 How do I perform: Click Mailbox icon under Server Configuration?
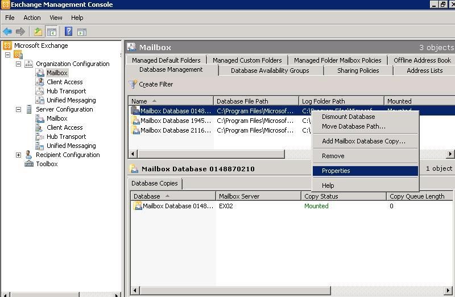pyautogui.click(x=39, y=118)
